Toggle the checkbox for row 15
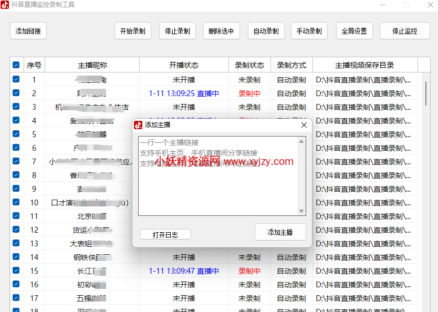 click(x=16, y=271)
